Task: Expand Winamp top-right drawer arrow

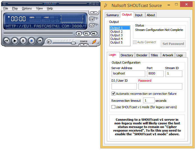Action: (94, 13)
